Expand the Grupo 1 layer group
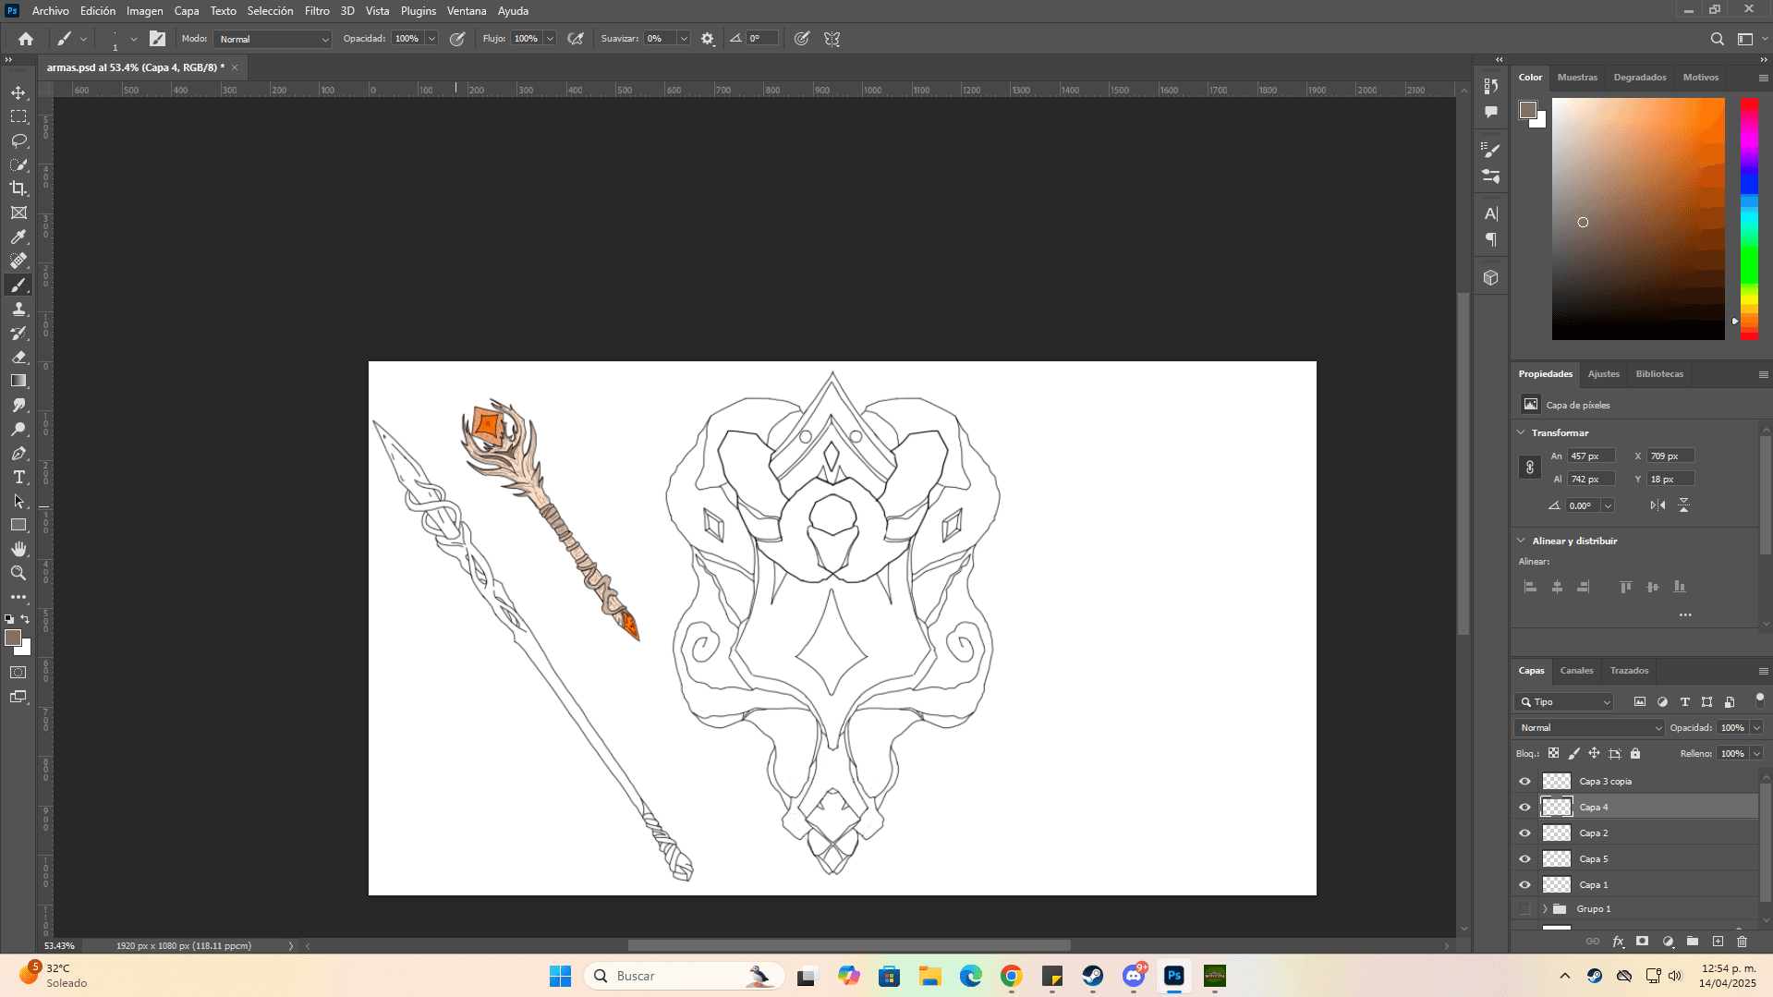This screenshot has height=997, width=1773. [x=1545, y=909]
